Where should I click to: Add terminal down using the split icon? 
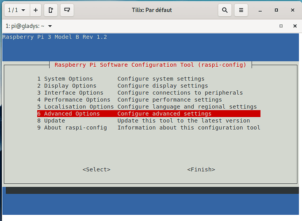[x=67, y=10]
